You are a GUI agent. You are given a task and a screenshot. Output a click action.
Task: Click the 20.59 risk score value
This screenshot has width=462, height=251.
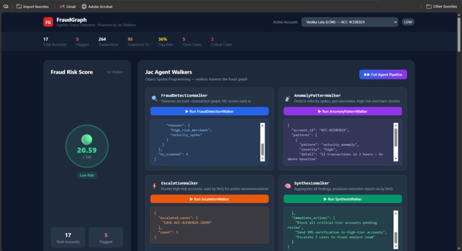[87, 150]
